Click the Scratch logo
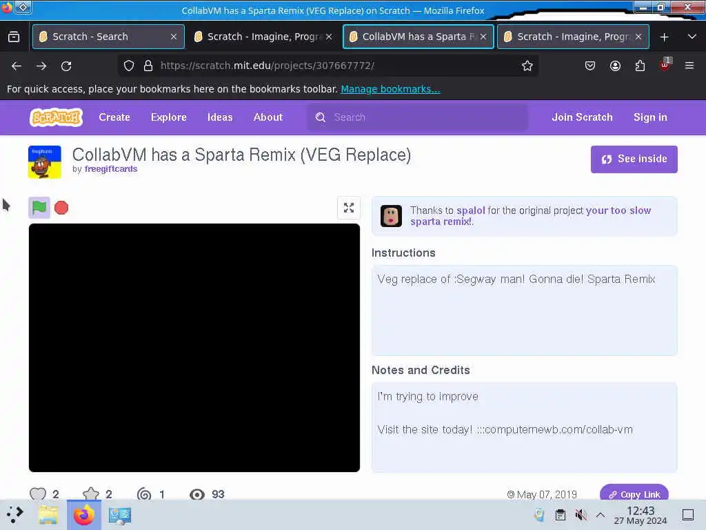 pos(57,117)
